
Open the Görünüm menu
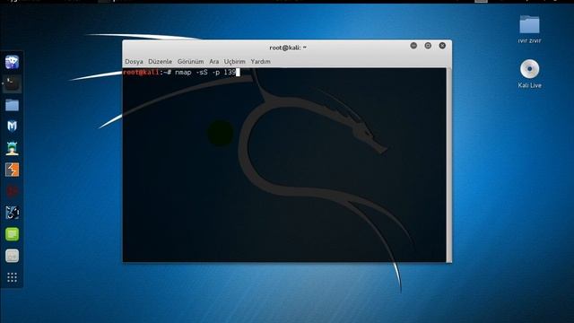pos(190,62)
